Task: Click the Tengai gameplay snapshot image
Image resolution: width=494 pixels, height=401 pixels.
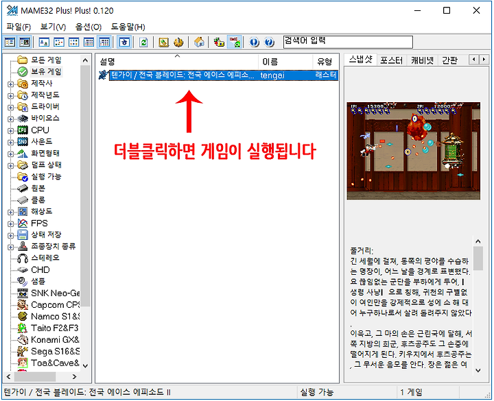Action: click(413, 151)
